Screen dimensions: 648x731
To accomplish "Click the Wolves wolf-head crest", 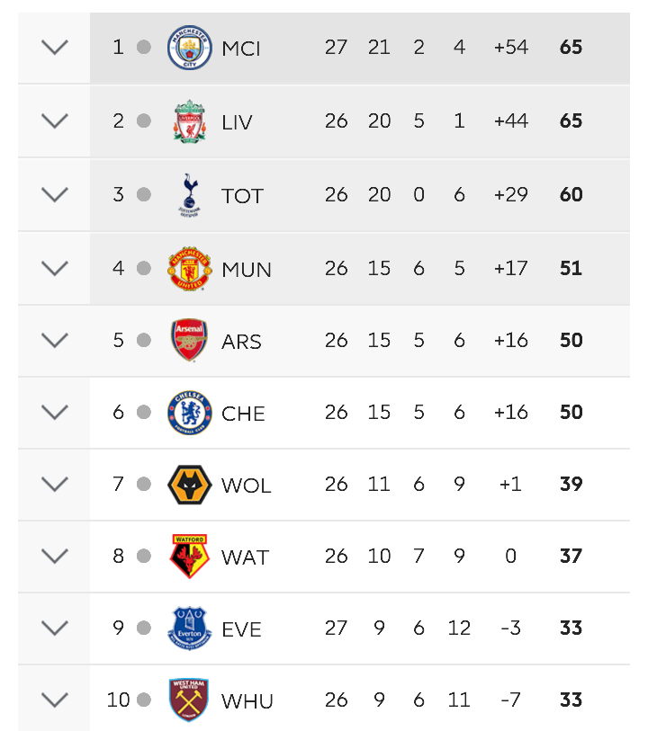I will pyautogui.click(x=189, y=485).
